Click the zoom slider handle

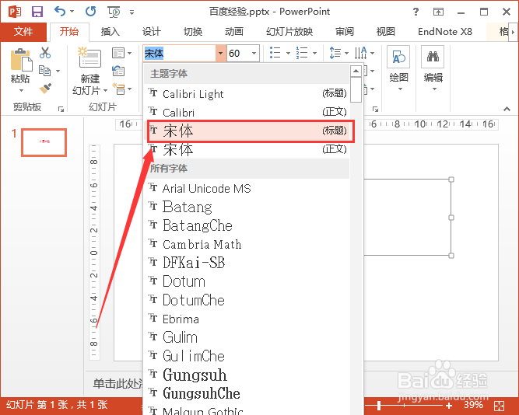379,406
